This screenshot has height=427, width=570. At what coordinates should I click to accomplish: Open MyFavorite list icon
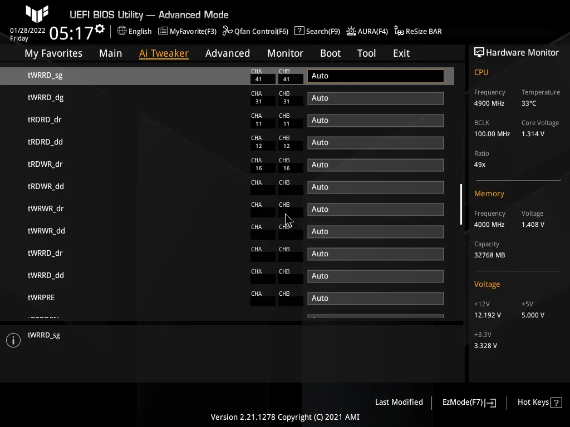(x=163, y=31)
